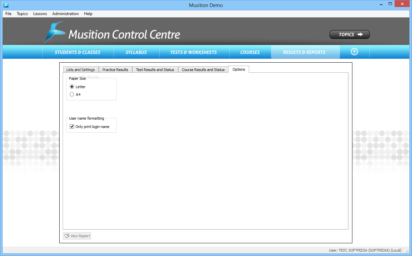
Task: Switch to Test Results and Status tab
Action: tap(155, 70)
